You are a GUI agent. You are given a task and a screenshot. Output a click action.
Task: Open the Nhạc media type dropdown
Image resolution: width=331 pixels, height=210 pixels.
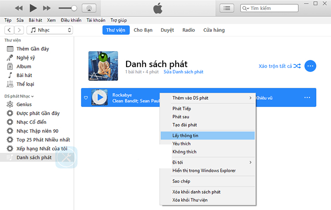coord(50,30)
